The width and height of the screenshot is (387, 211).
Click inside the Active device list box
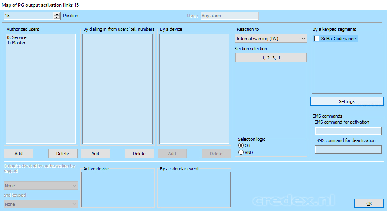117,190
